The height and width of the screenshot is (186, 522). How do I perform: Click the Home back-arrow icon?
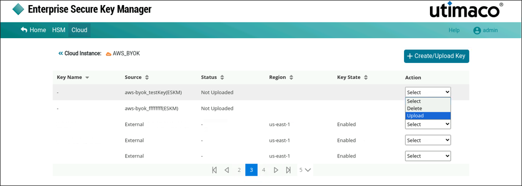[x=23, y=30]
